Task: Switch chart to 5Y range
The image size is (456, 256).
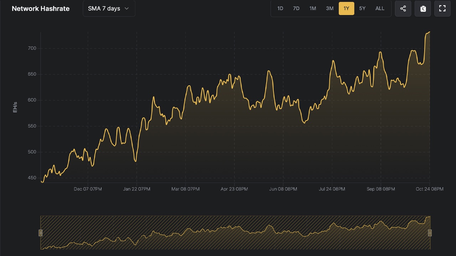Action: (362, 9)
